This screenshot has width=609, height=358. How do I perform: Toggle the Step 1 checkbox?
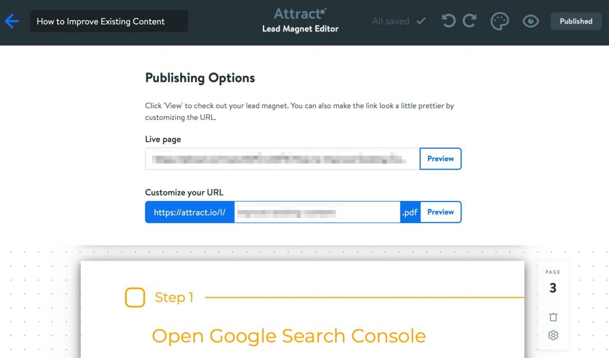pos(135,297)
